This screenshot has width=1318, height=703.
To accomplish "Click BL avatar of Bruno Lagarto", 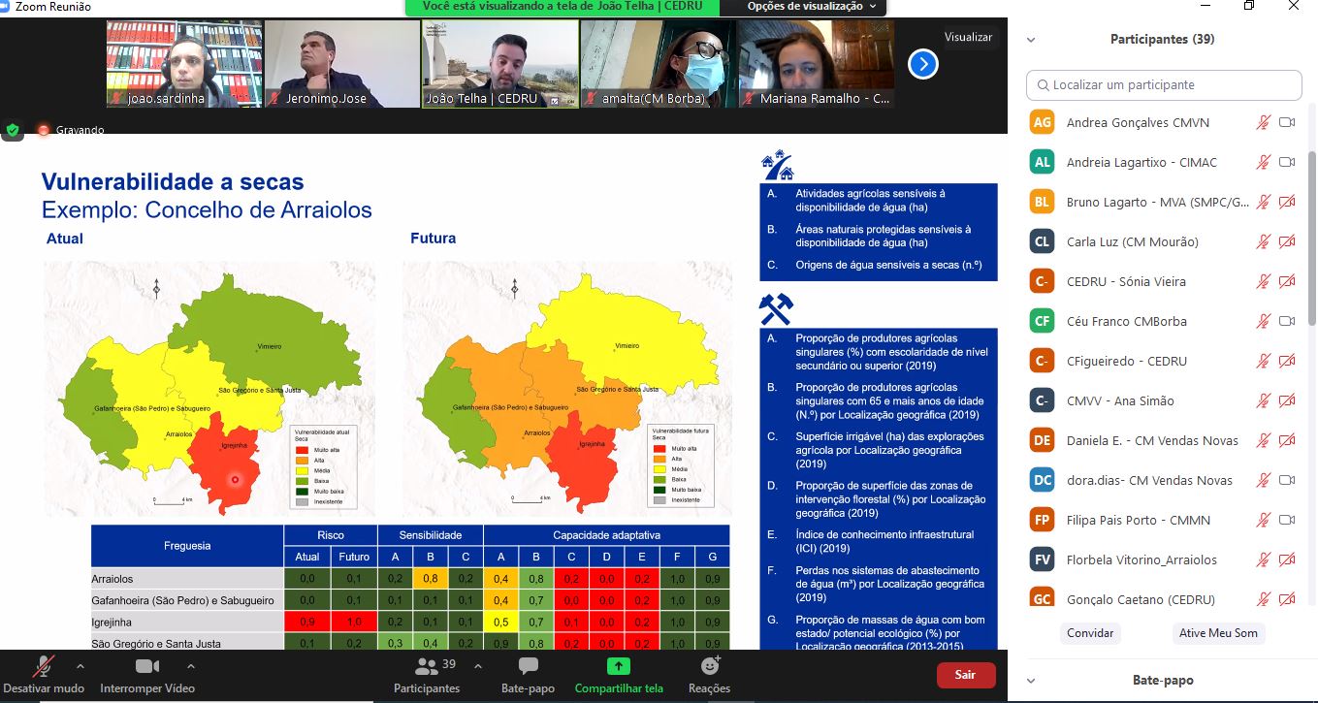I will tap(1042, 202).
